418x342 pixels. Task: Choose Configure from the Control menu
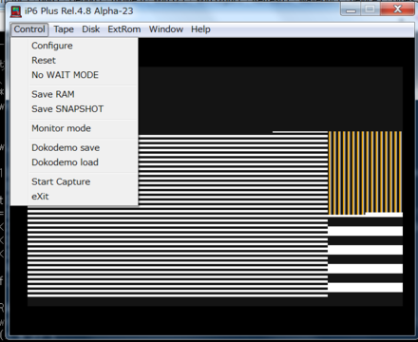(x=74, y=46)
